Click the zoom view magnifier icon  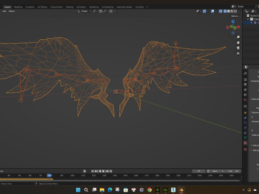point(238,37)
